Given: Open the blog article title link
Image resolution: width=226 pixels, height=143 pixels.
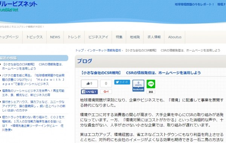Looking at the screenshot, I should click(140, 73).
